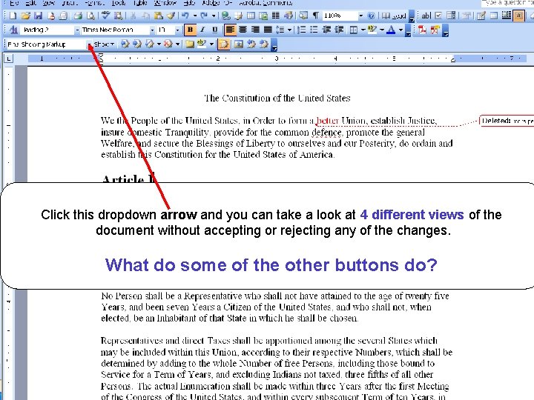
Task: Redo the last undone action
Action: tap(205, 16)
